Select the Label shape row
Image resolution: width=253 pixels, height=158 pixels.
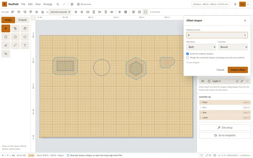coord(225,118)
